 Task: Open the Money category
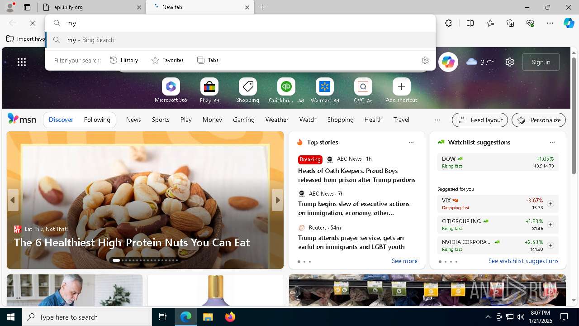(212, 120)
